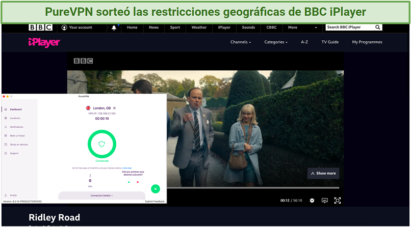Open Refer a Friend in PureVPN
The image size is (411, 227).
point(17,136)
